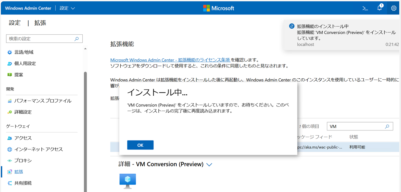Open the 拡張機能のライセンス条項 link
Screen dimensions: 401x192
(170, 60)
